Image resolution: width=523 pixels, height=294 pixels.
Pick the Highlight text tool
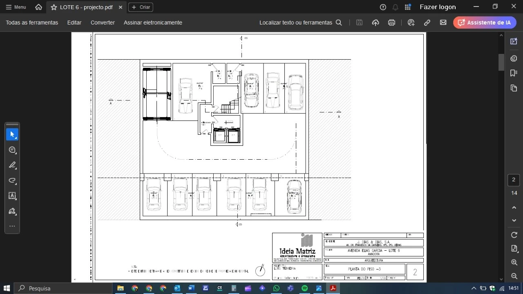tap(12, 165)
